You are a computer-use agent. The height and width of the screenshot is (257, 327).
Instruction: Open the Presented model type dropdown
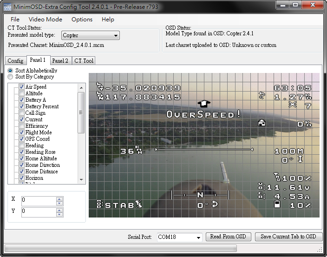(91, 35)
